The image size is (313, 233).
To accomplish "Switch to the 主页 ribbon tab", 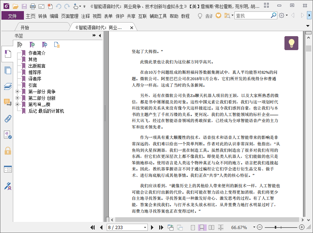I will 31,16.
